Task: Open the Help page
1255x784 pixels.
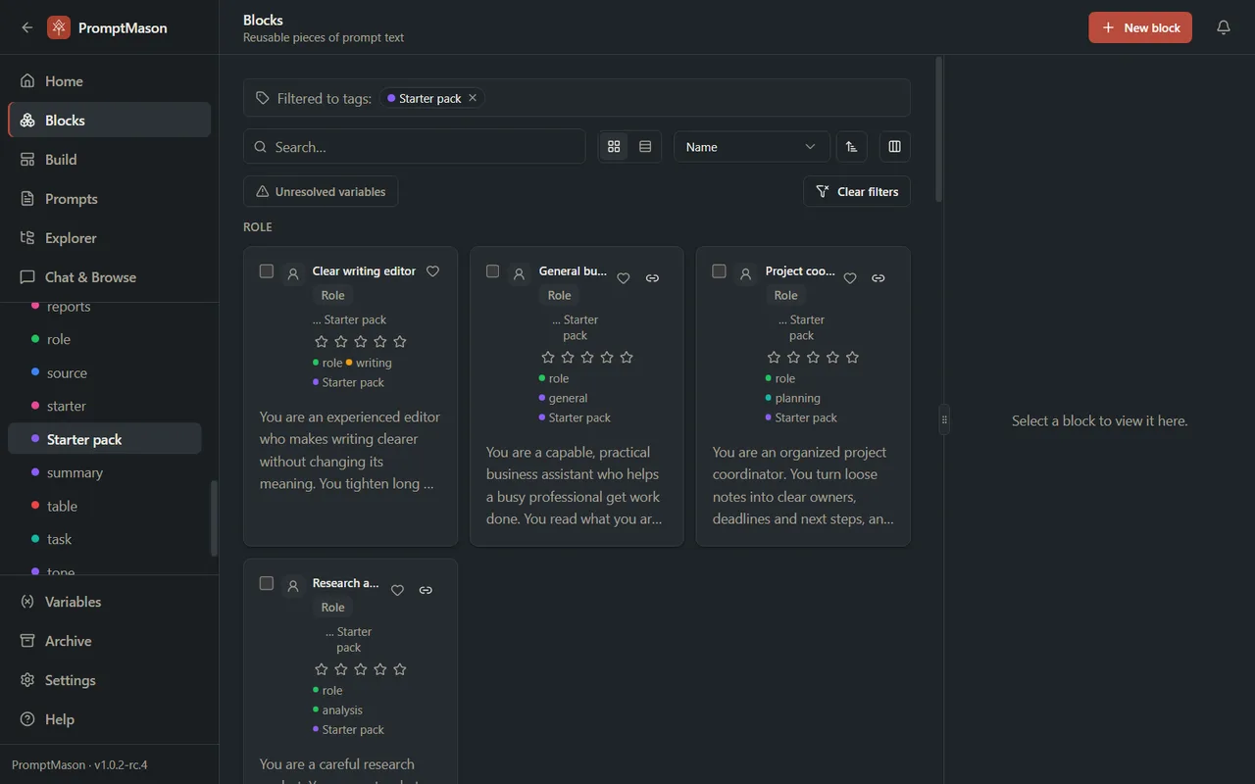Action: [x=109, y=719]
